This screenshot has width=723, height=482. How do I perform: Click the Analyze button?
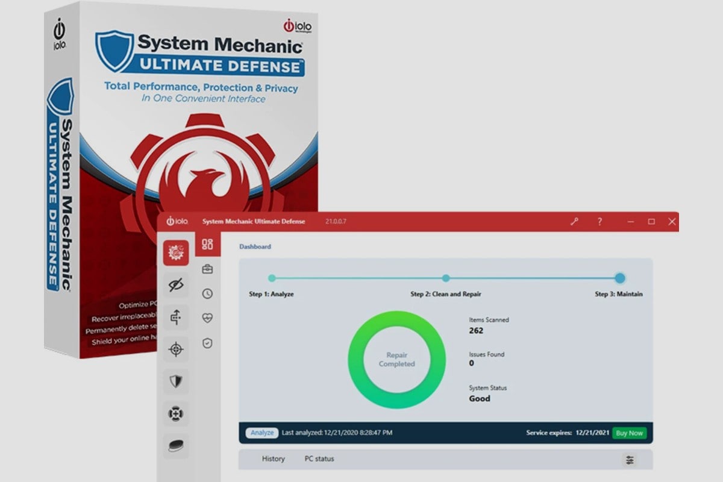[261, 433]
